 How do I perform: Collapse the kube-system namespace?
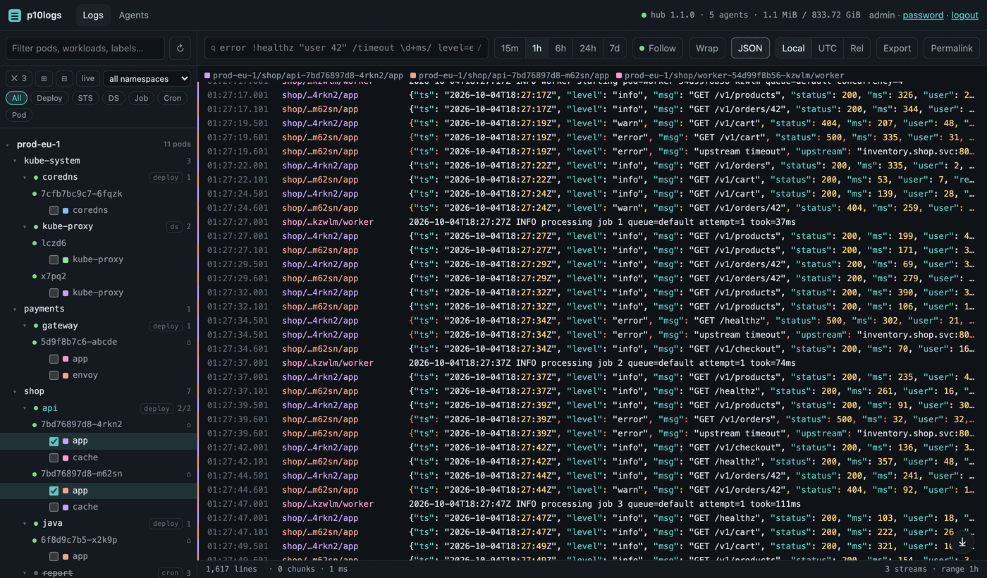pos(16,161)
